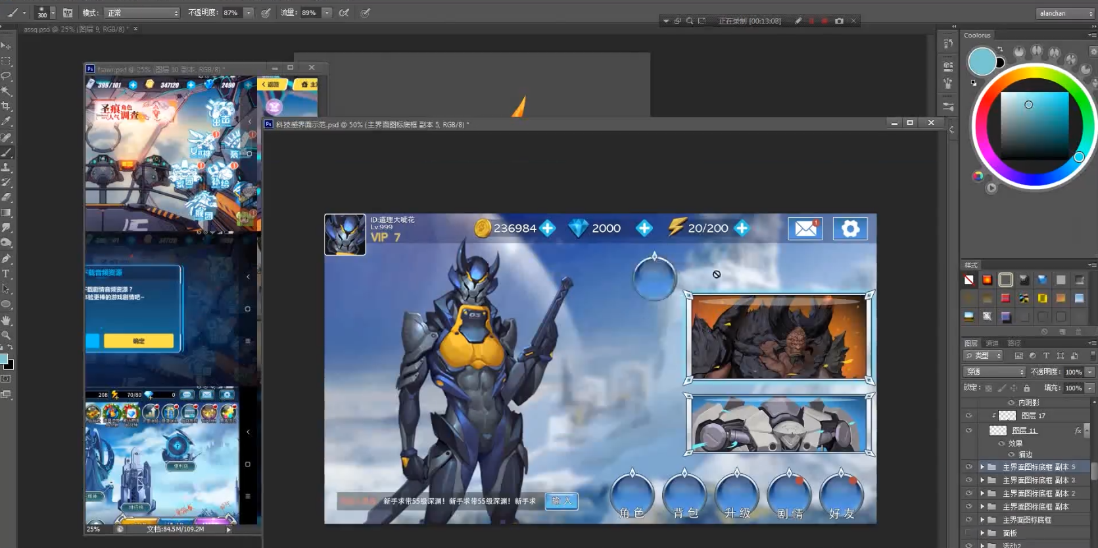This screenshot has height=548, width=1098.
Task: Select the Hand tool
Action: pos(6,320)
